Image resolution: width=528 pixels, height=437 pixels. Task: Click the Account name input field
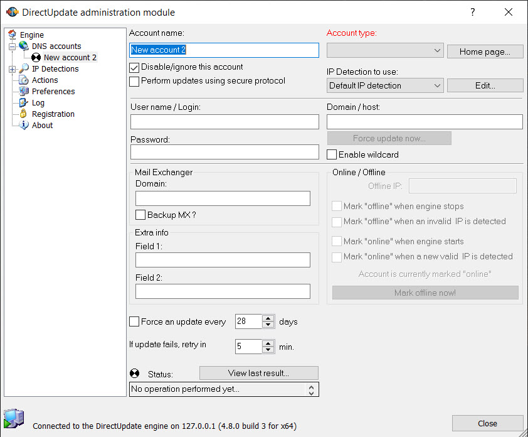click(x=224, y=50)
